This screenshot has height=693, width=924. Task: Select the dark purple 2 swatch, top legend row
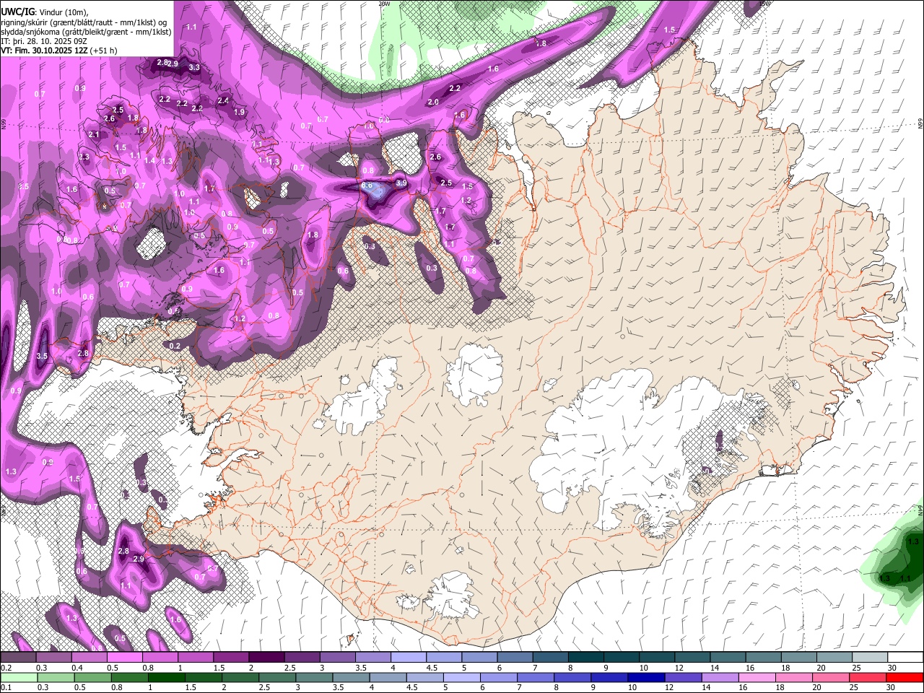click(x=266, y=658)
